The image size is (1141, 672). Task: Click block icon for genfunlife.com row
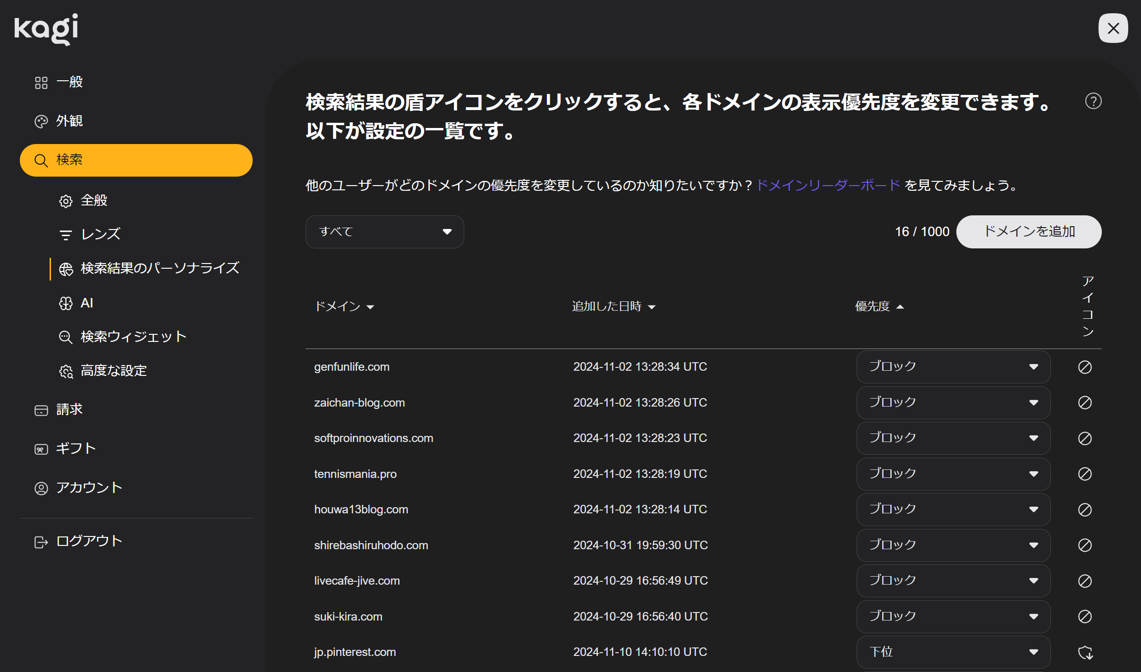tap(1085, 367)
